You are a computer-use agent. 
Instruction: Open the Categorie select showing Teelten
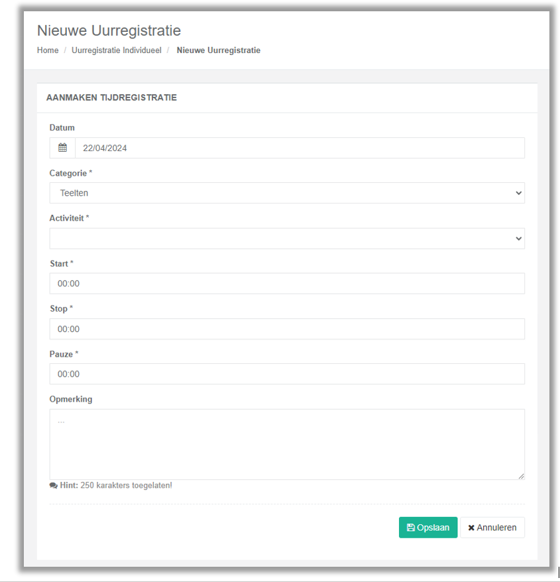click(287, 193)
